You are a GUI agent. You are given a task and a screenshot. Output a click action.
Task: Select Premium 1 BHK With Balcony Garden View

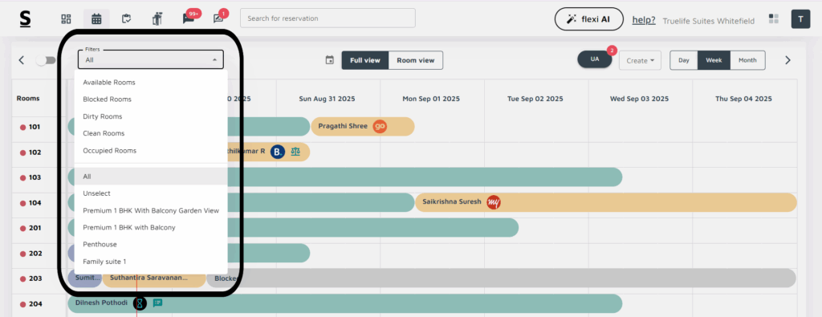coord(151,210)
